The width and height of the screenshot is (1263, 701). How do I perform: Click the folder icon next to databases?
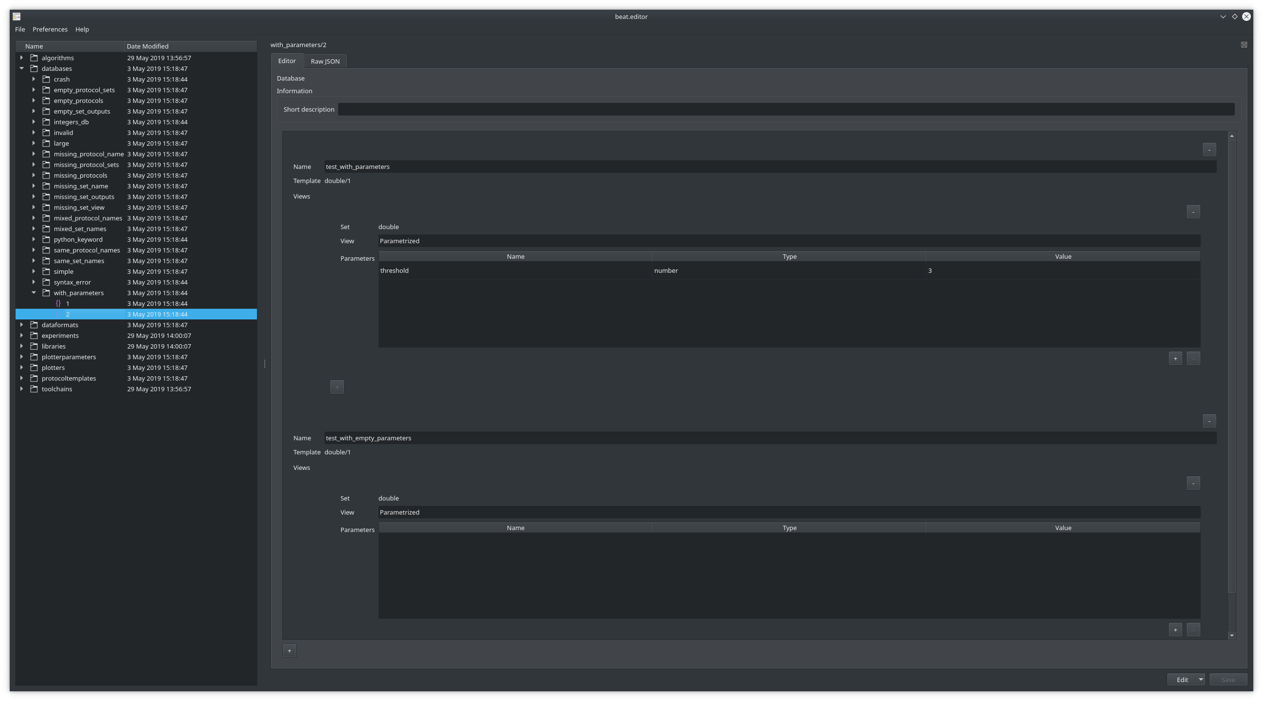[34, 68]
